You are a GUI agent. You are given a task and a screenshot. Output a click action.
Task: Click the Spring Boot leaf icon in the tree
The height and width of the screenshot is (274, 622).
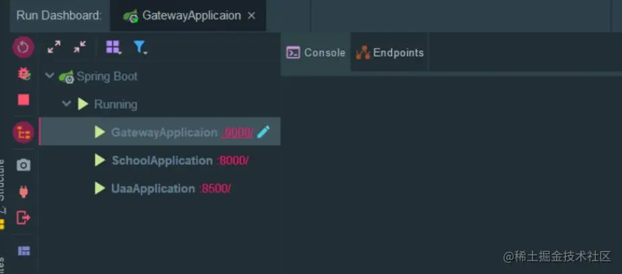click(x=66, y=77)
